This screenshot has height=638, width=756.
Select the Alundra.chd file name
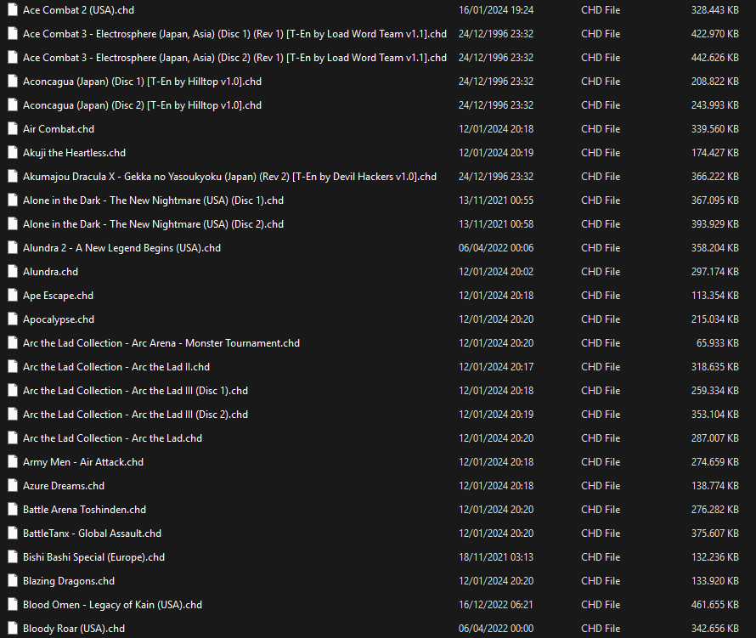tap(50, 272)
